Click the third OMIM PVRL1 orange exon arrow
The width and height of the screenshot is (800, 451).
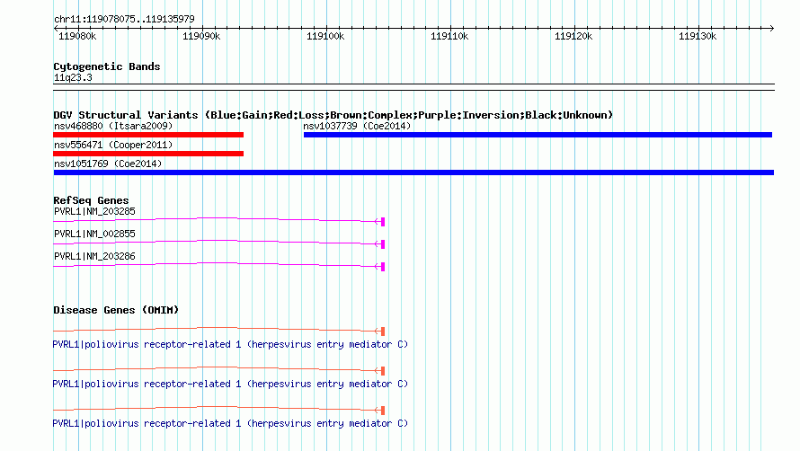(x=379, y=411)
